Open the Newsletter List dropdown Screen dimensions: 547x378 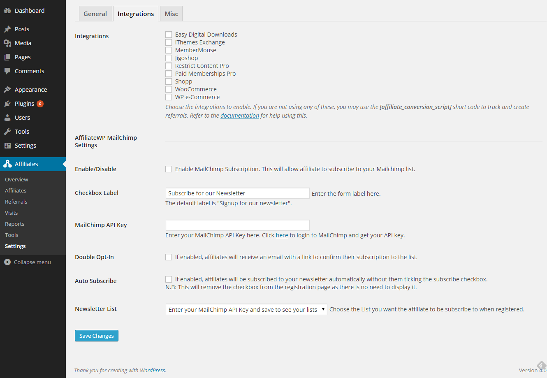[x=246, y=309]
